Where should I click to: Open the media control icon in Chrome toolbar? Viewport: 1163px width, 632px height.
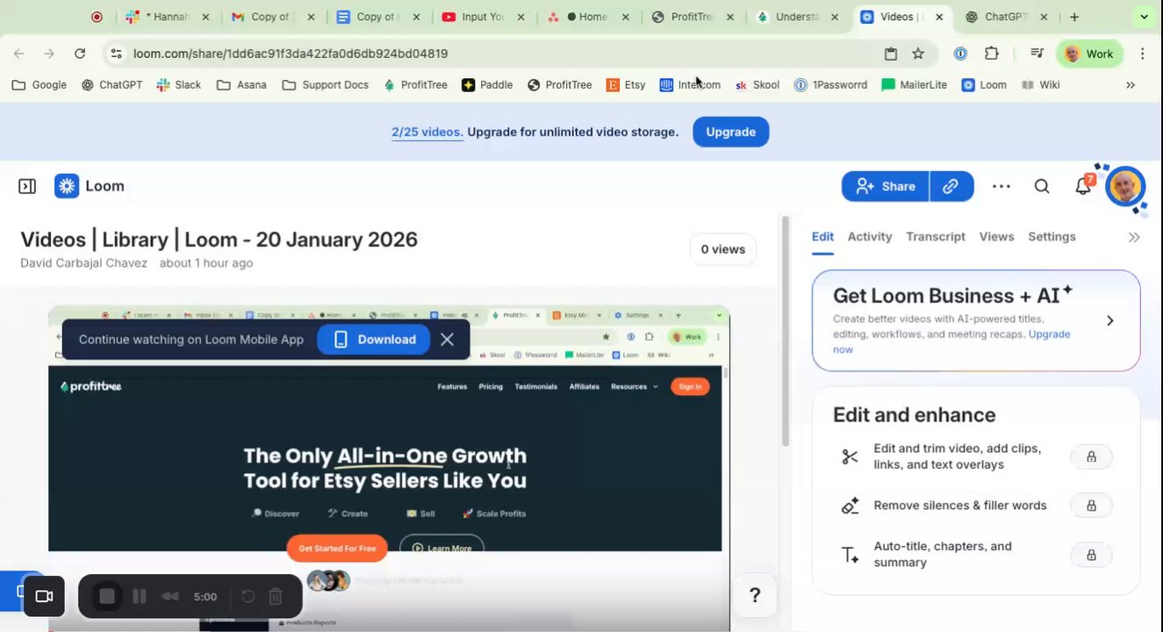point(1037,54)
